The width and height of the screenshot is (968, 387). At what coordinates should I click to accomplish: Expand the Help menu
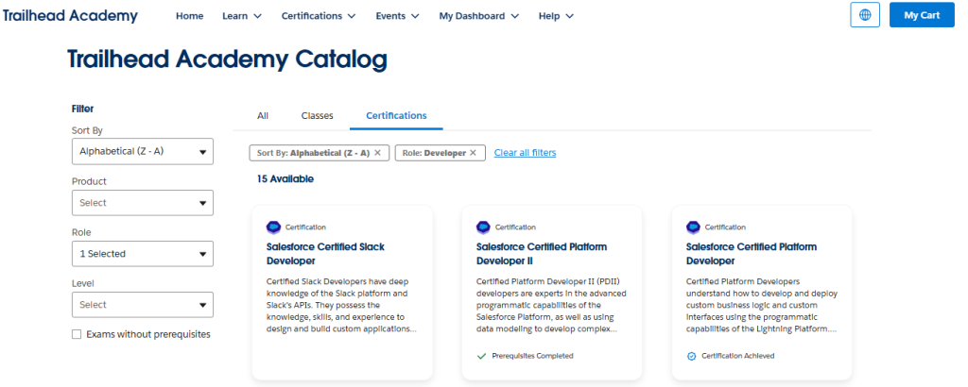click(556, 16)
